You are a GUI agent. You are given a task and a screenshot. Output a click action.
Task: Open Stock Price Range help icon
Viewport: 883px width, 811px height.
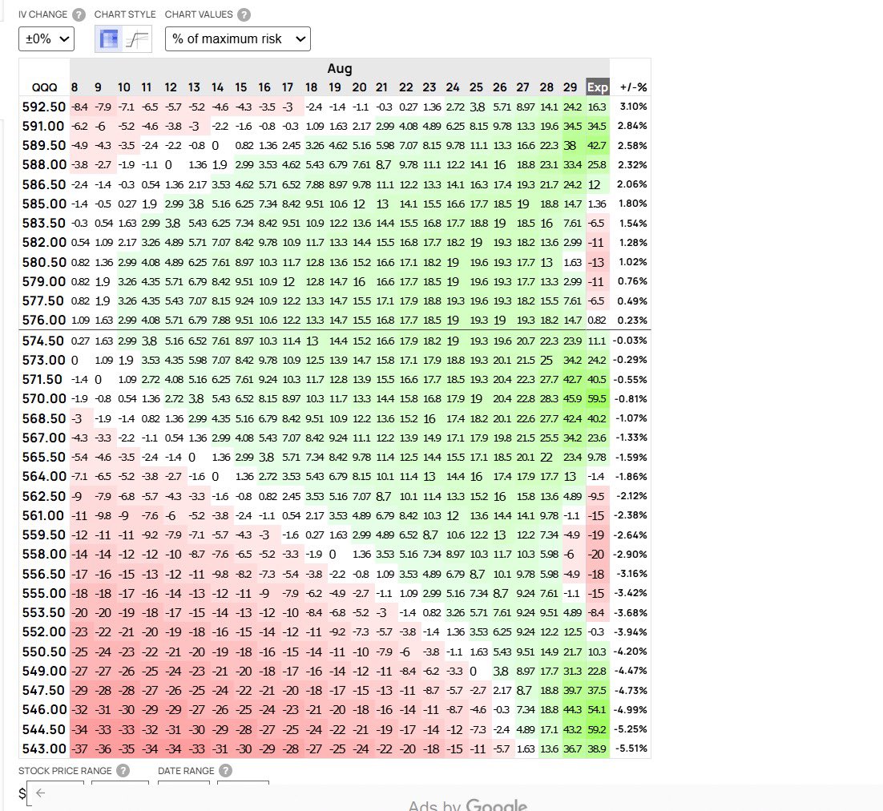[123, 770]
